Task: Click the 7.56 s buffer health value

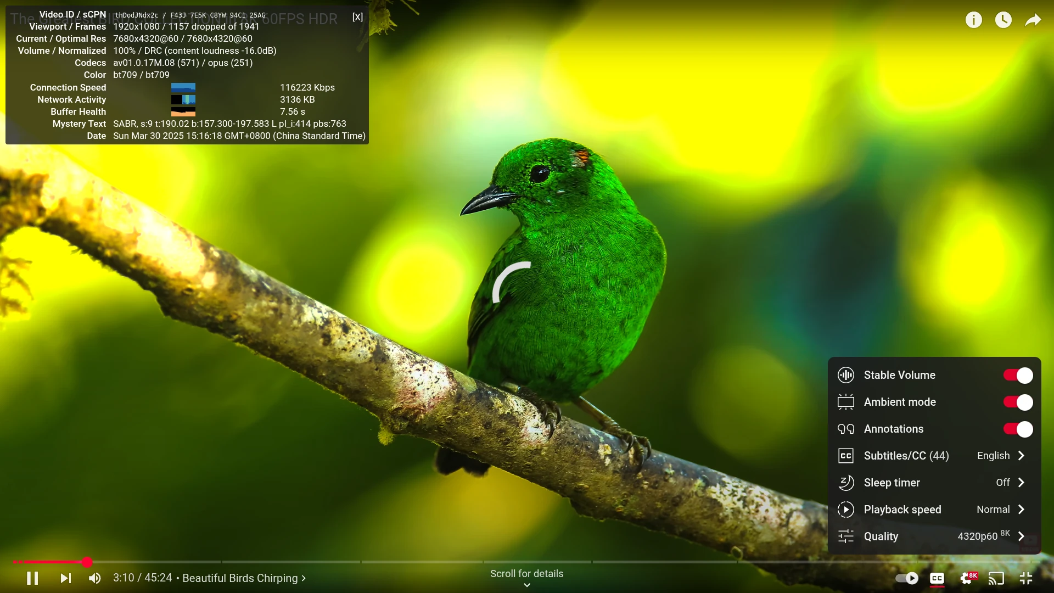Action: coord(293,111)
